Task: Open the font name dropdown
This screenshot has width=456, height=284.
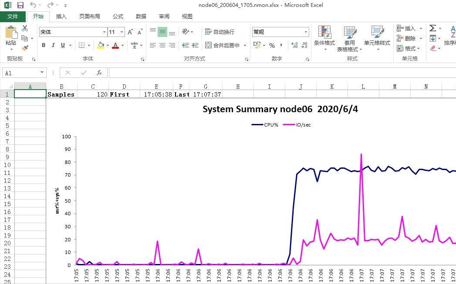Action: pyautogui.click(x=104, y=32)
